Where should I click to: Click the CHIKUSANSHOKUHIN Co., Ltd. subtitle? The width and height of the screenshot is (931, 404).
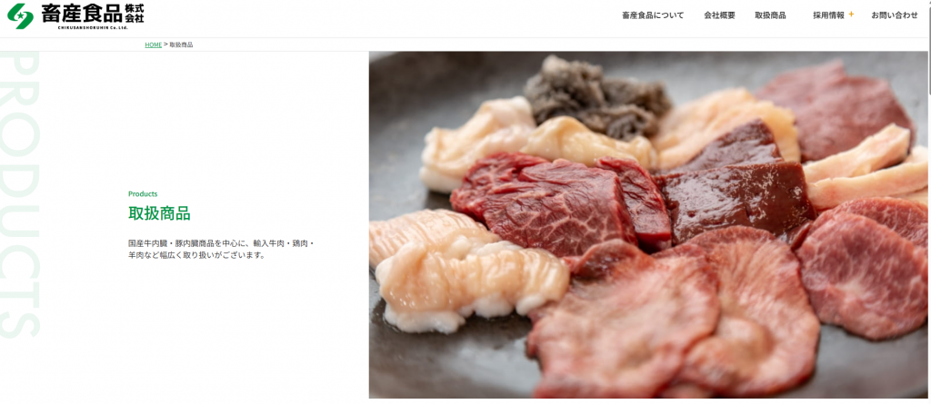(93, 27)
